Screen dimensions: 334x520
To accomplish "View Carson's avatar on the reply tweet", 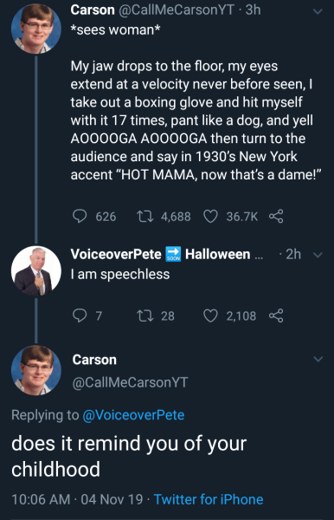I will pyautogui.click(x=36, y=370).
